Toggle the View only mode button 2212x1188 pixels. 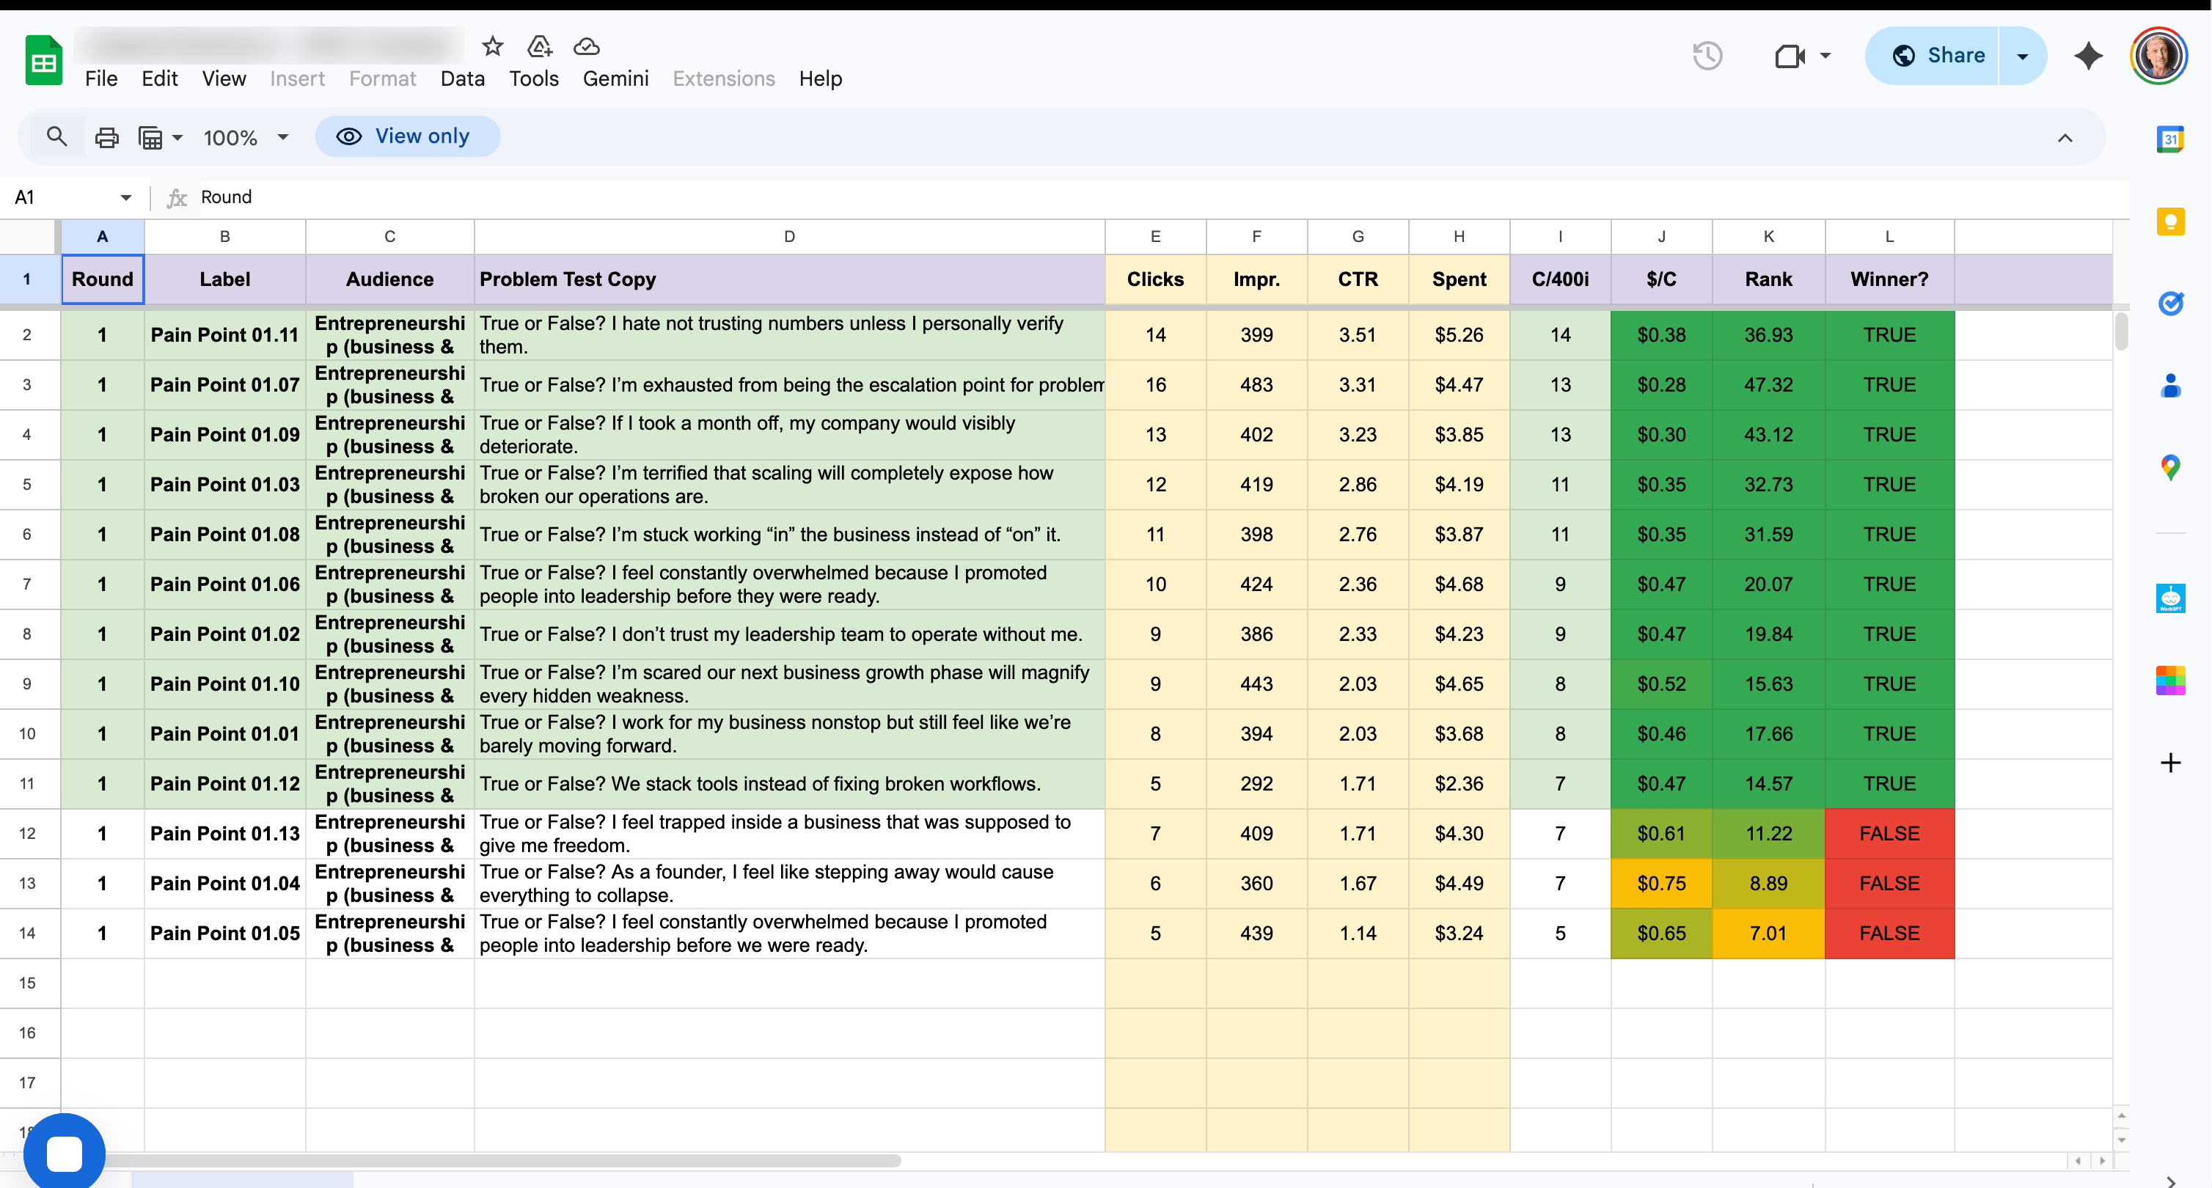coord(407,136)
